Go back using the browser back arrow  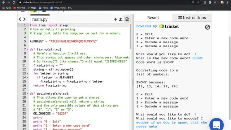(x=3, y=3)
